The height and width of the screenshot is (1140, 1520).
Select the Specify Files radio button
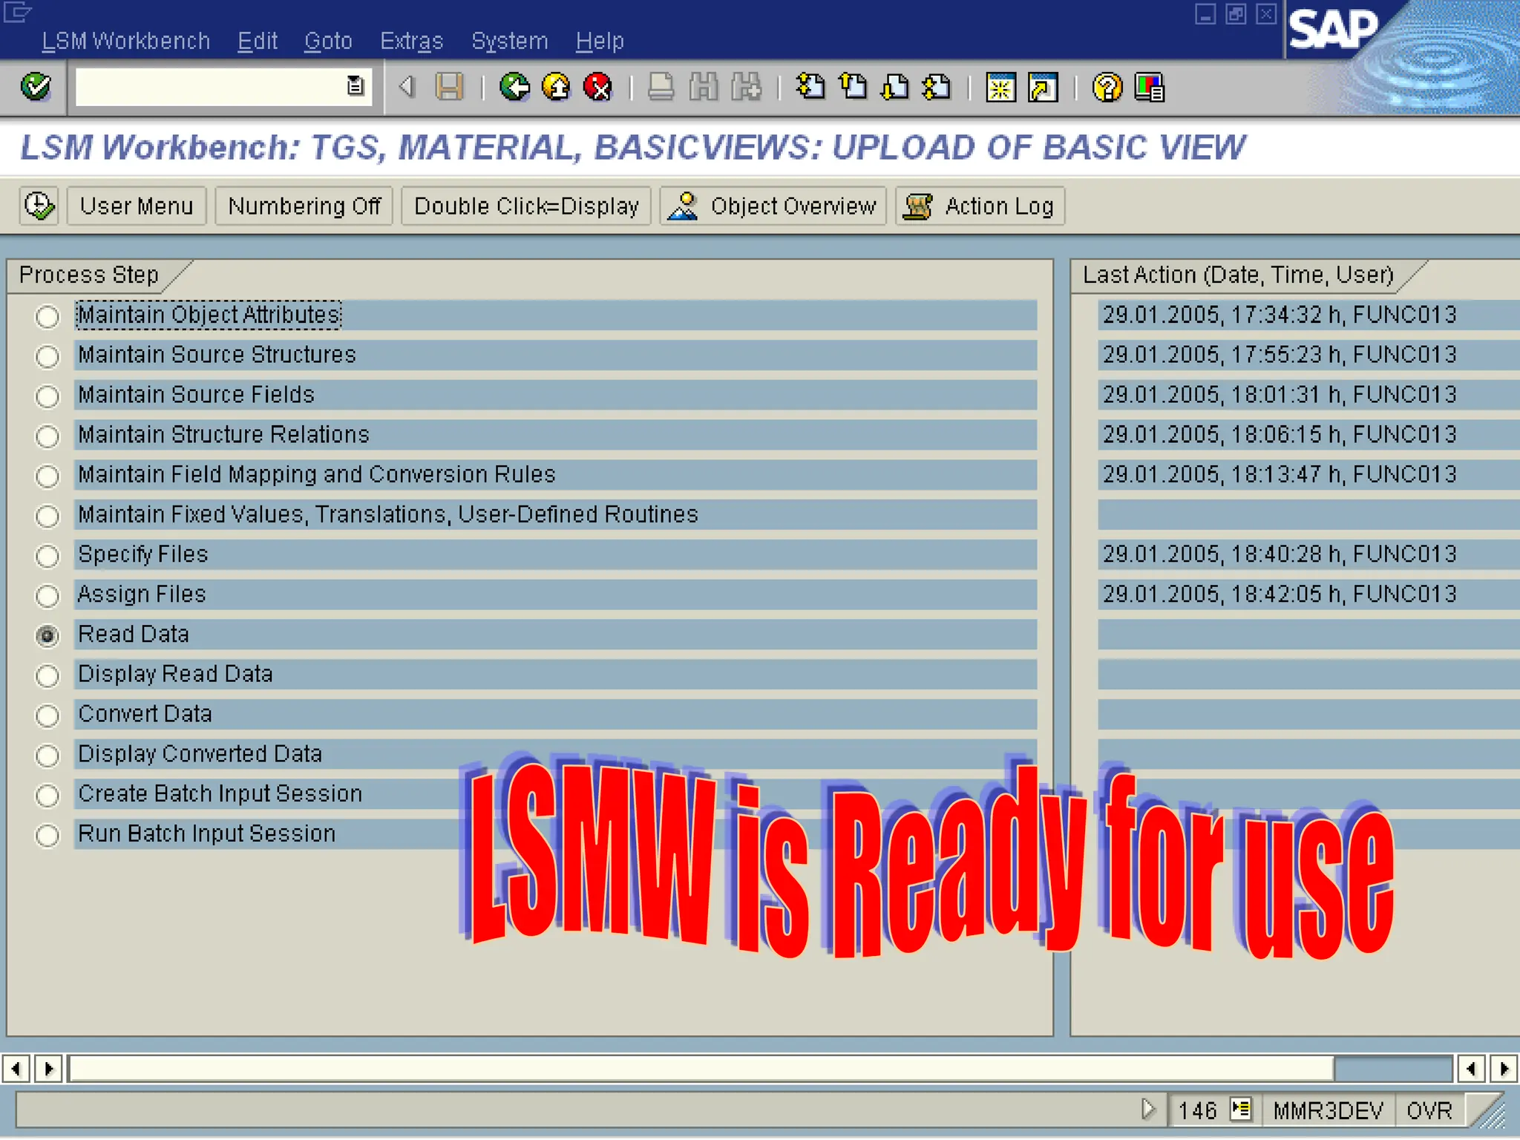pyautogui.click(x=47, y=556)
